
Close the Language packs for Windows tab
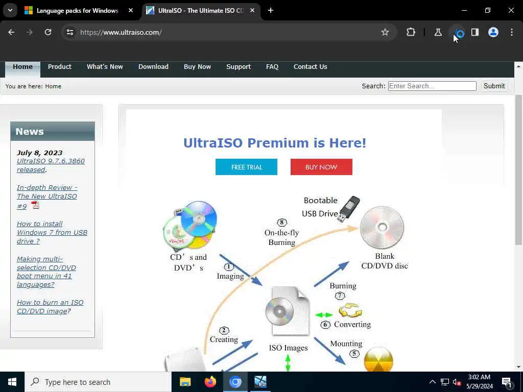pyautogui.click(x=131, y=10)
